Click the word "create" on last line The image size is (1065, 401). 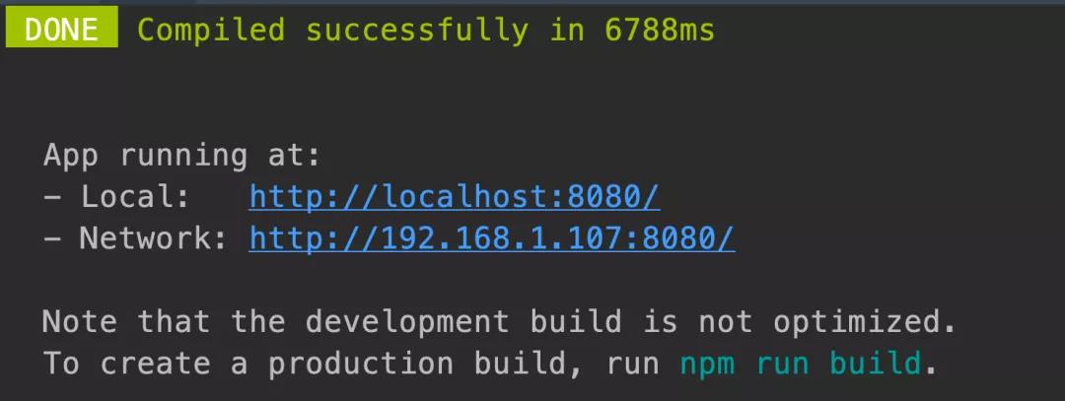[x=156, y=365]
